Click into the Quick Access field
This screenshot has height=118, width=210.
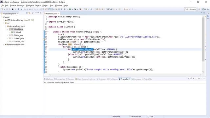[190, 9]
